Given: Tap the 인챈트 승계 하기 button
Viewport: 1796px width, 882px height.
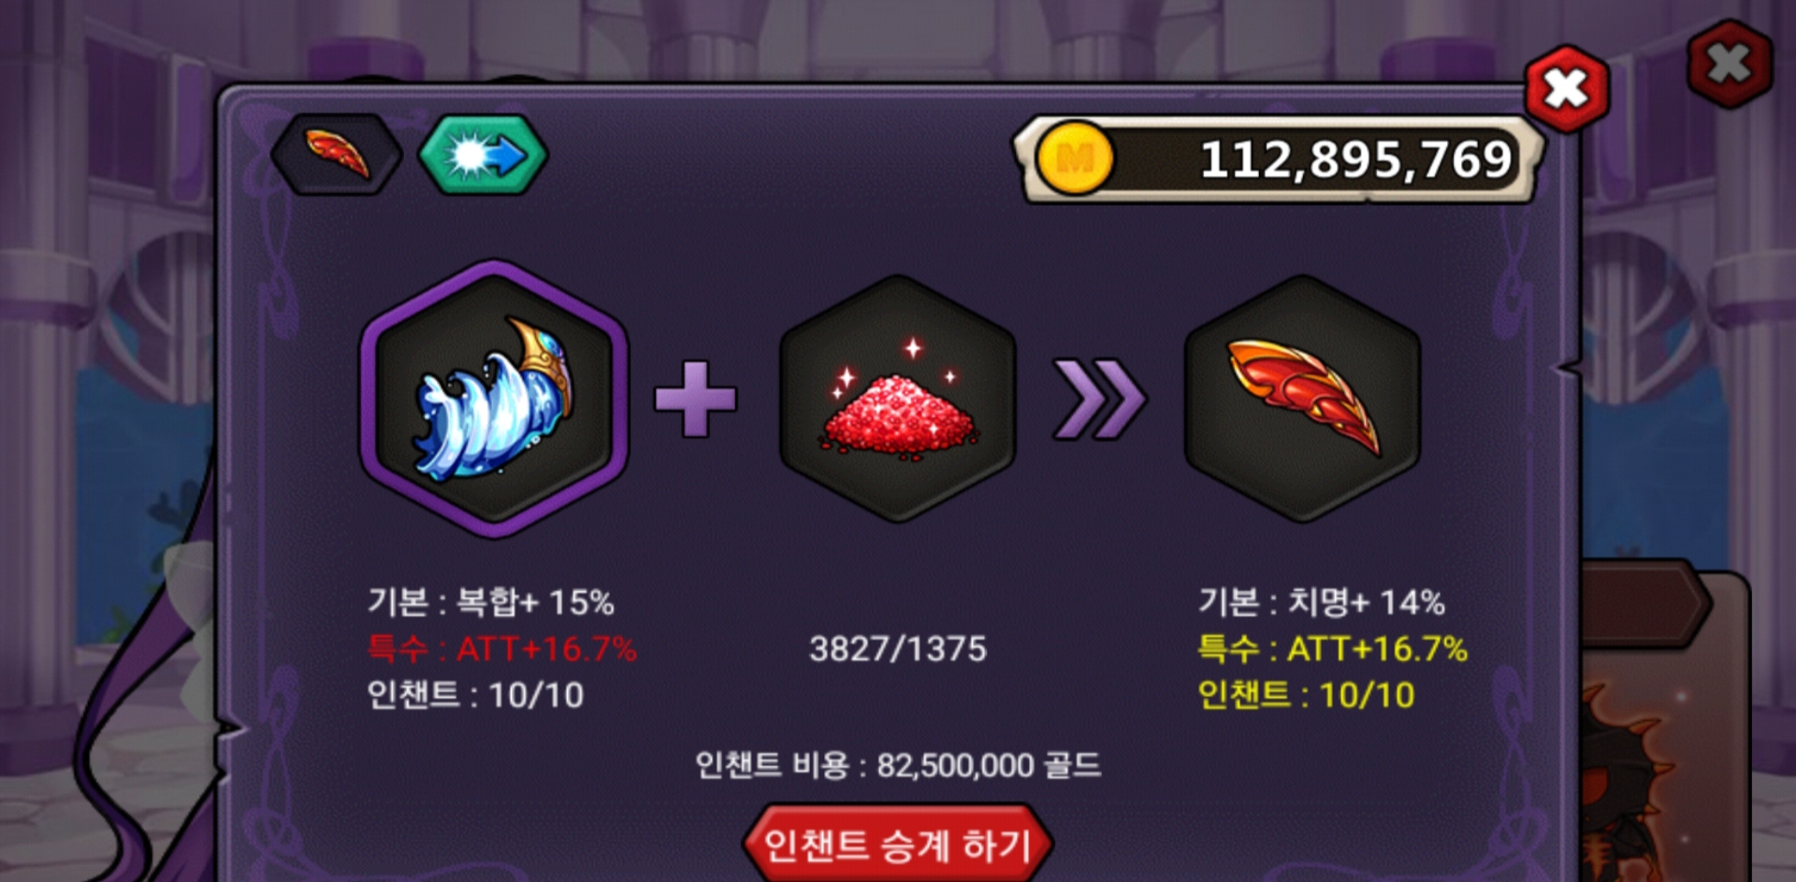Looking at the screenshot, I should point(898,845).
